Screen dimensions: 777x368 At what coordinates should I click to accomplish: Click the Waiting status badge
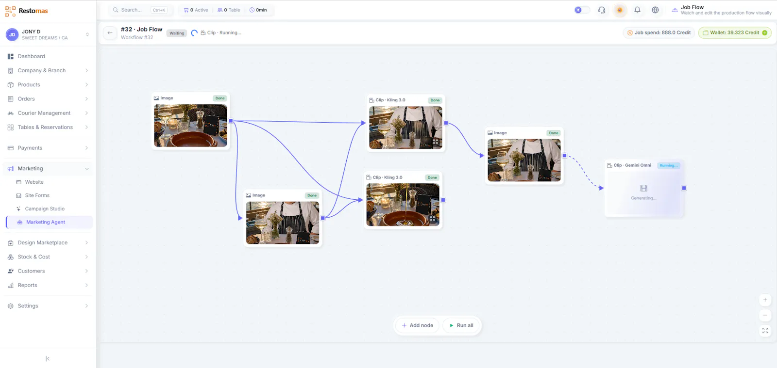177,33
